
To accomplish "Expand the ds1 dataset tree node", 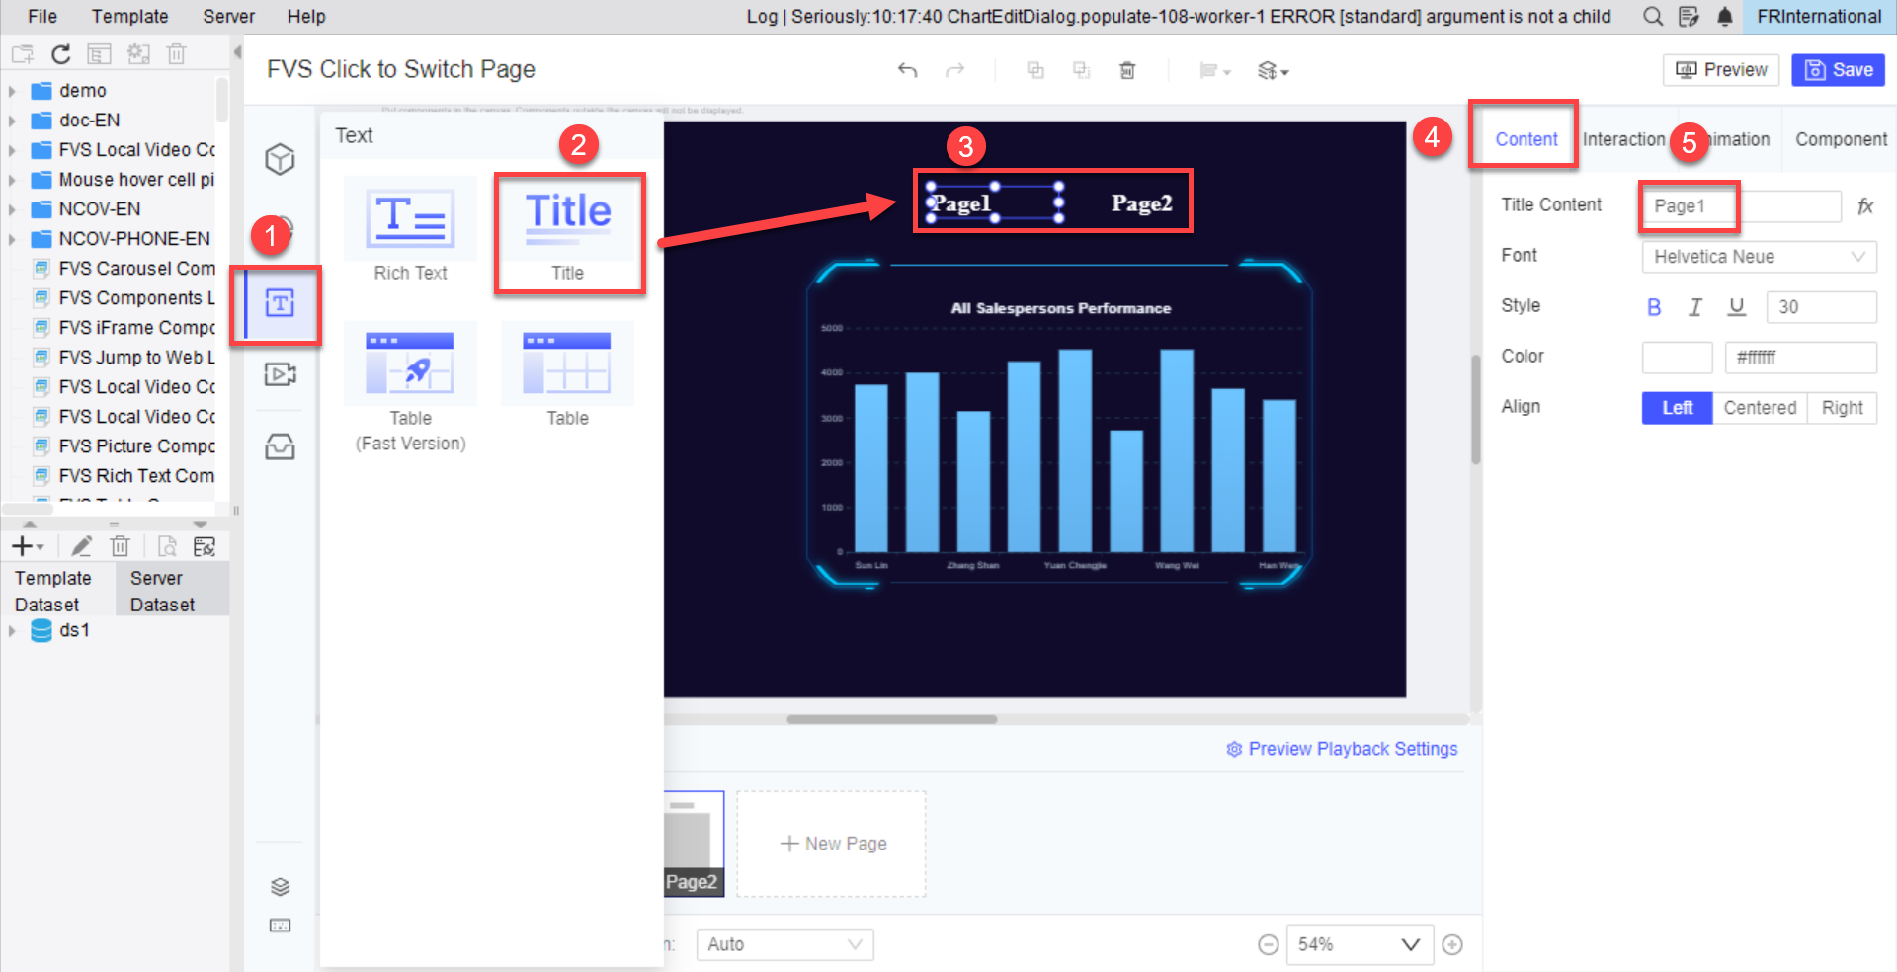I will 13,630.
